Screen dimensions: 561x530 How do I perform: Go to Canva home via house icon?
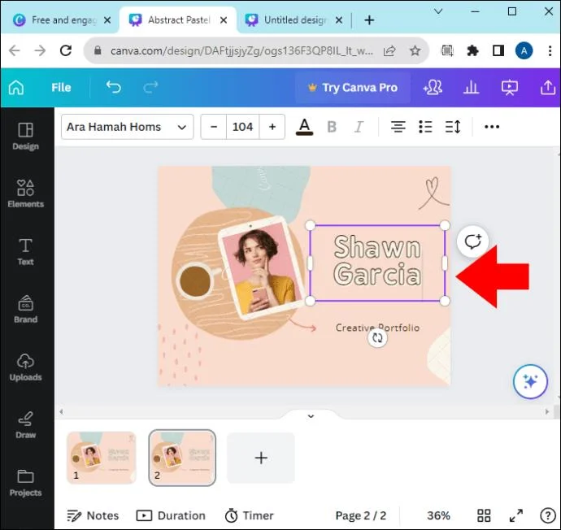click(x=16, y=87)
